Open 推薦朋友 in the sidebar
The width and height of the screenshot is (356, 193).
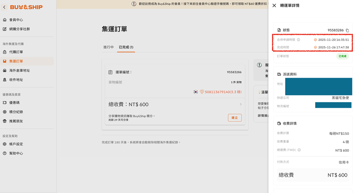16,121
